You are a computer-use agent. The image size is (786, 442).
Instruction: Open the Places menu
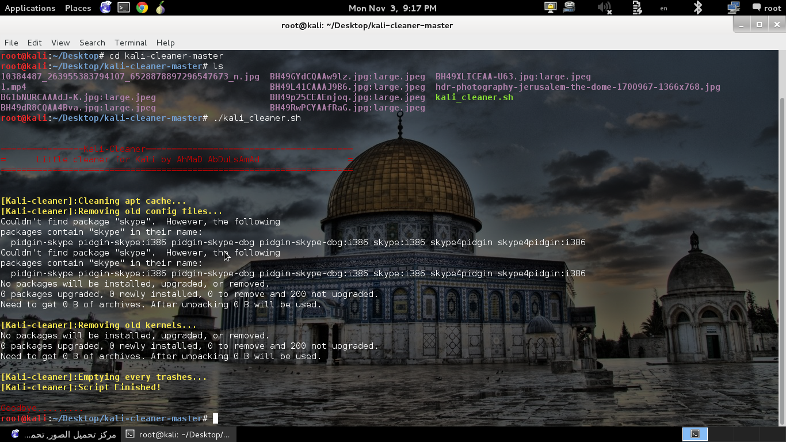click(x=78, y=8)
